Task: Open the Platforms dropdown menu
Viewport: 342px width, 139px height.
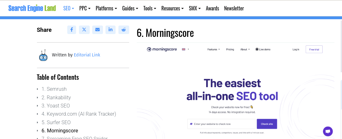Action: click(x=106, y=8)
